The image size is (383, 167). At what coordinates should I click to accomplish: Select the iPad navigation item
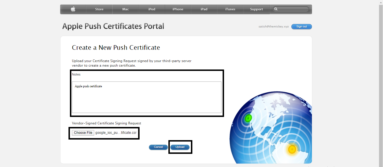point(204,9)
